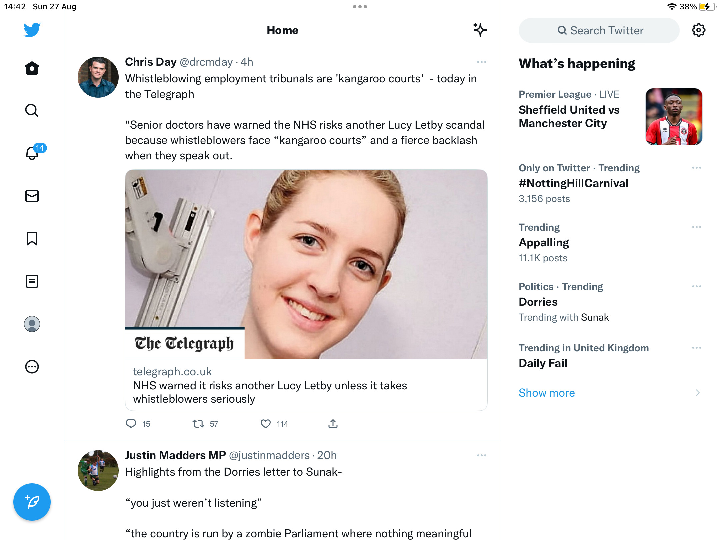Open the More circle menu in sidebar

(x=32, y=367)
